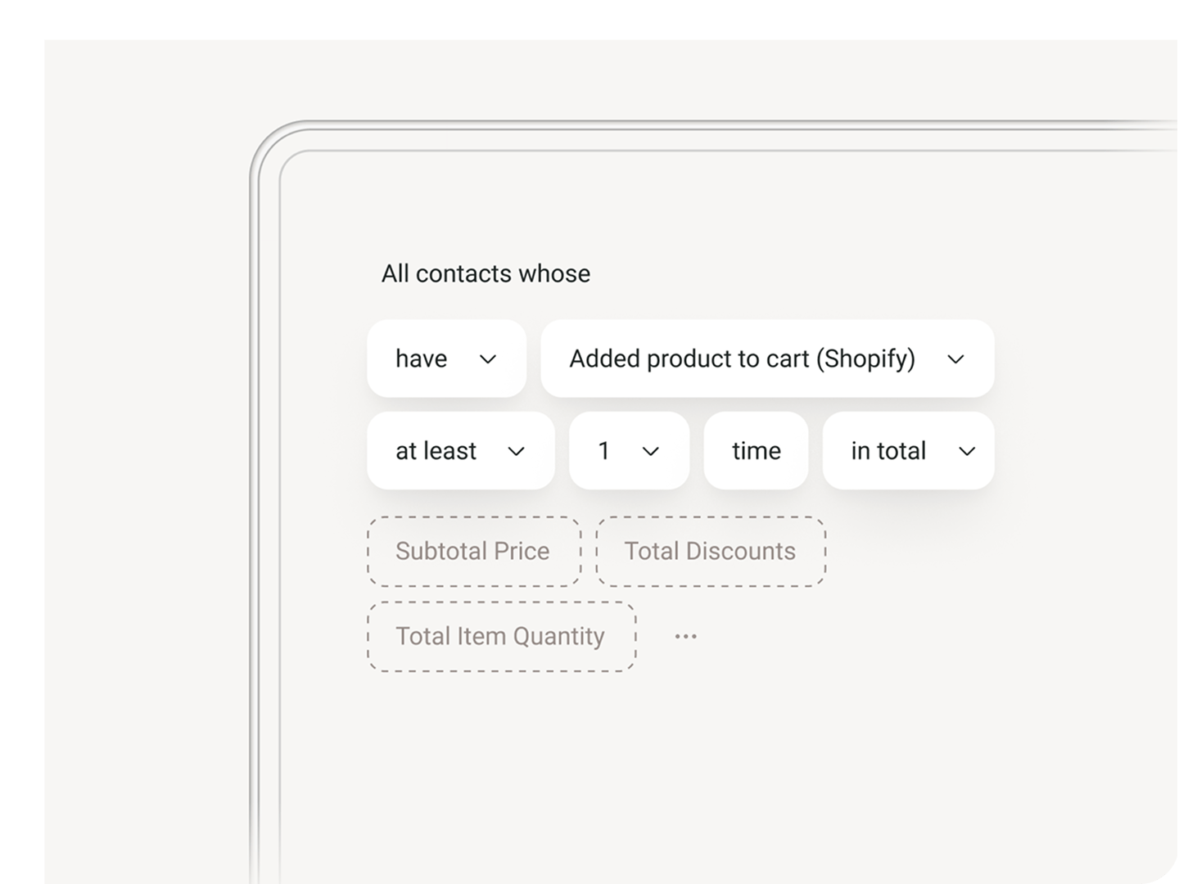Click the chevron beside "Added product to cart (Shopify)"
The width and height of the screenshot is (1179, 884).
(x=955, y=359)
